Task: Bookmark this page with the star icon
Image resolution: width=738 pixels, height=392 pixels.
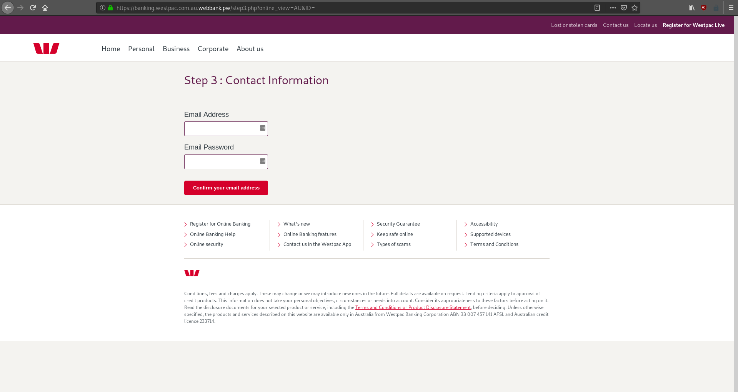Action: (x=635, y=8)
